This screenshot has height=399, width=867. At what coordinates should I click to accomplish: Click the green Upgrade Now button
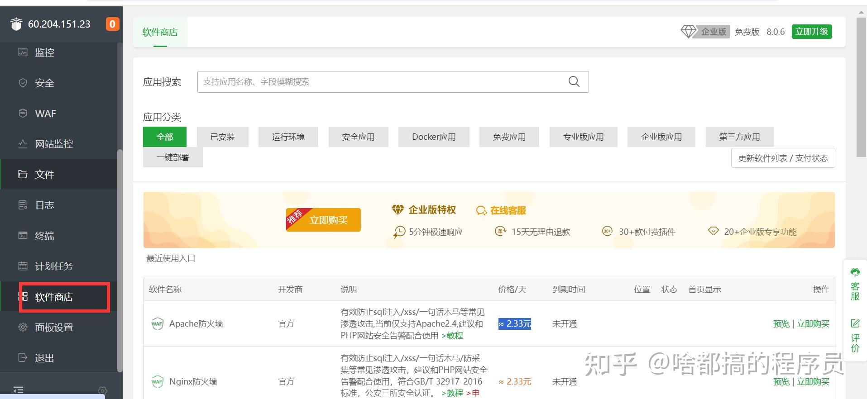(812, 32)
